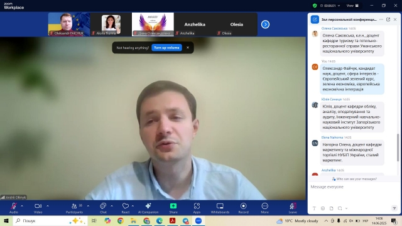The image size is (402, 226).
Task: Expand video options arrow beside Video
Action: [48, 206]
